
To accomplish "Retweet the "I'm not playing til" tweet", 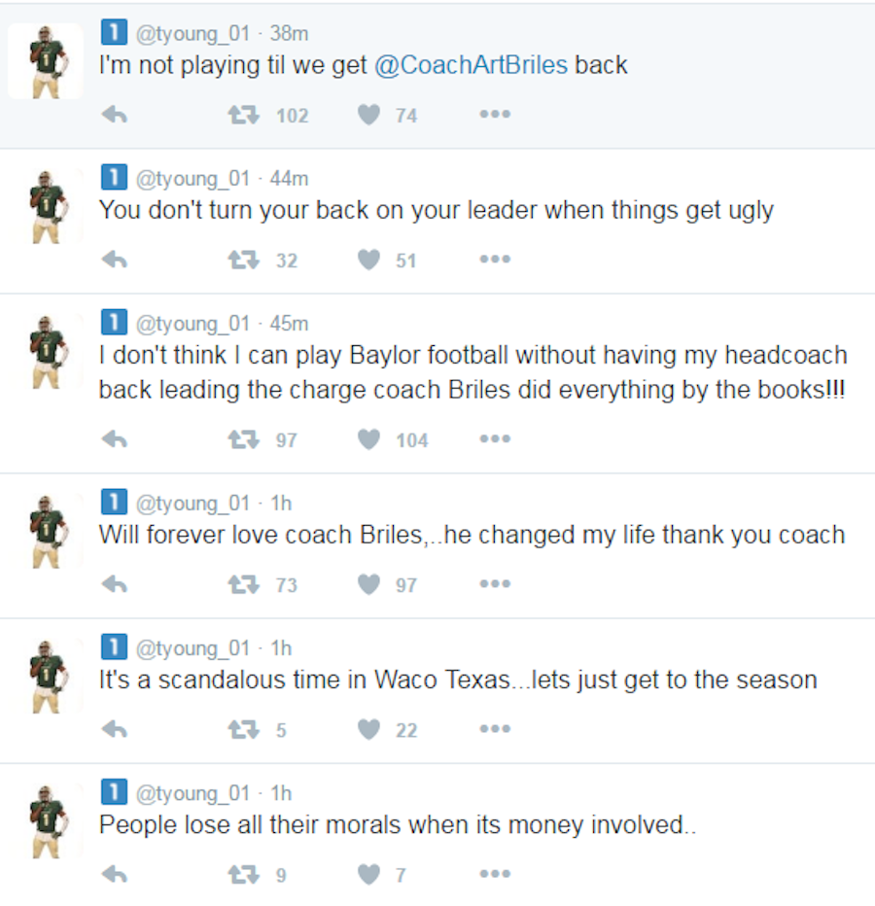I will [243, 115].
